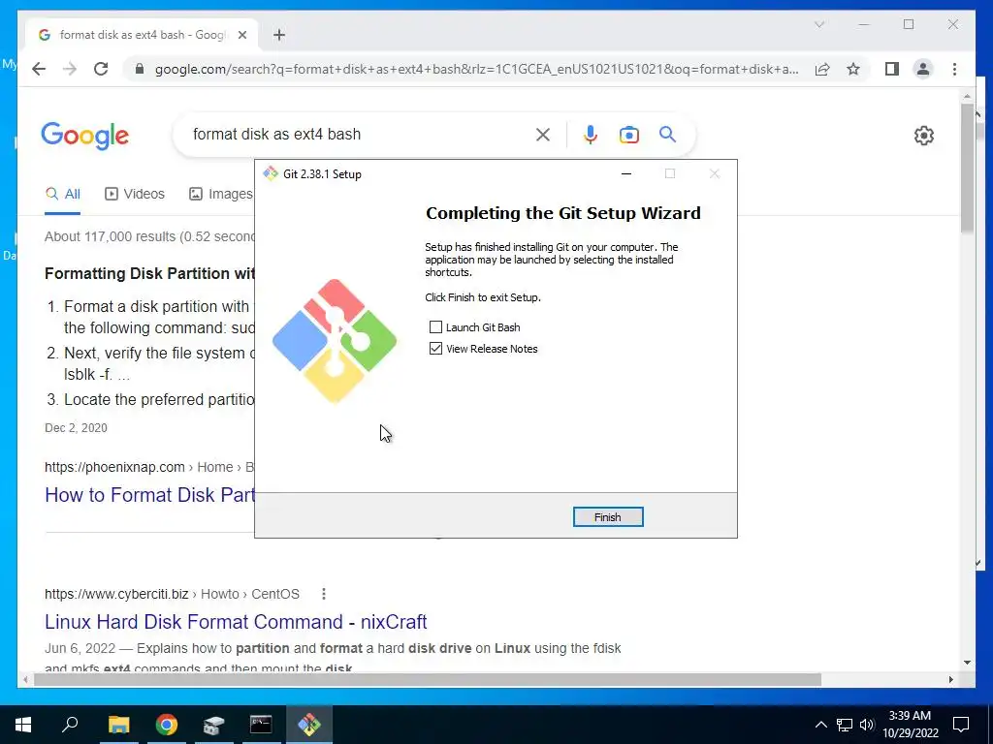The height and width of the screenshot is (744, 993).
Task: Open options menu for cyberciti.biz result
Action: click(324, 594)
